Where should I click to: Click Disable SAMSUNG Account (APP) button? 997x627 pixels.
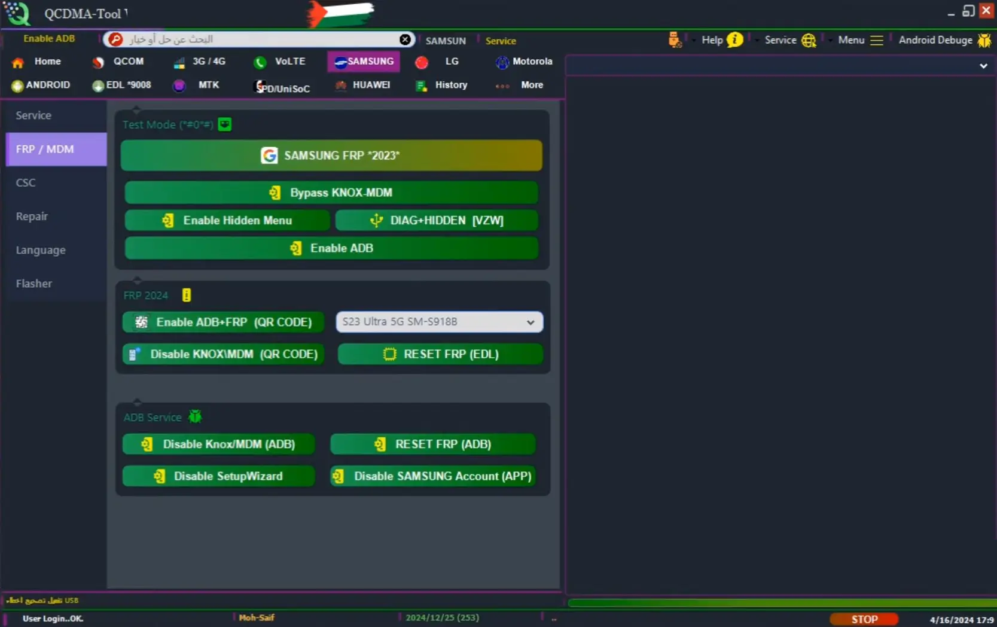(x=433, y=476)
